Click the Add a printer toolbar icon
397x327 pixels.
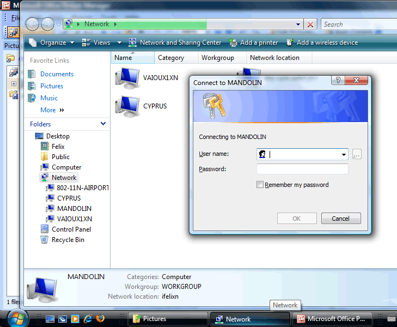tap(234, 43)
